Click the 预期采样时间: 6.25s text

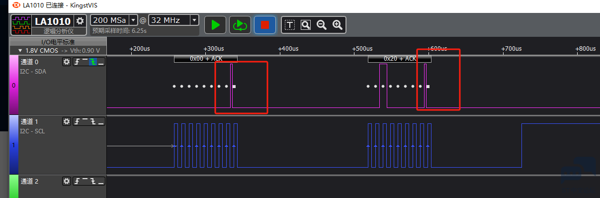coord(119,31)
